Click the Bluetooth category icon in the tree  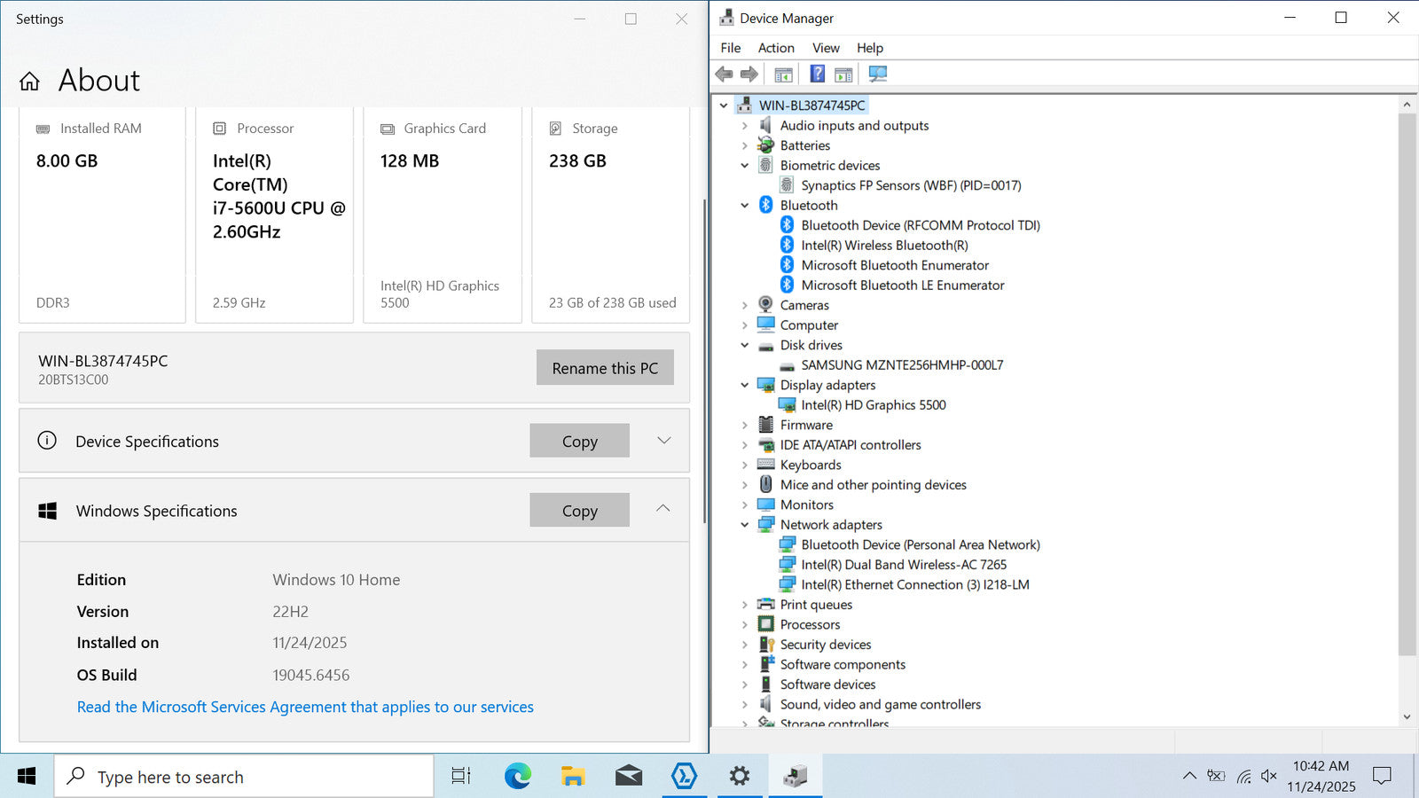tap(766, 205)
